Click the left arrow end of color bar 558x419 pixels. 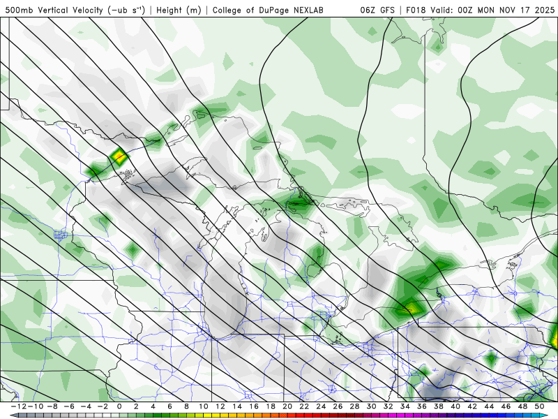14,415
